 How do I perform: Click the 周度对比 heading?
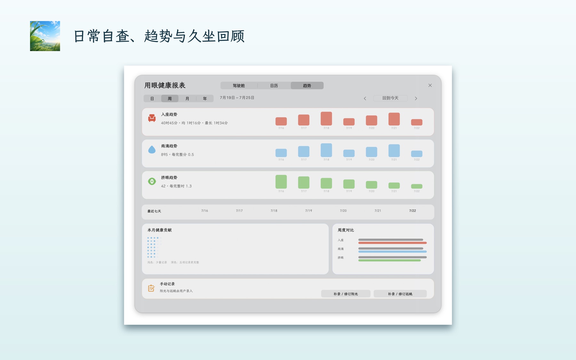(346, 230)
